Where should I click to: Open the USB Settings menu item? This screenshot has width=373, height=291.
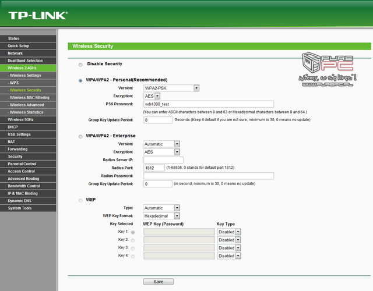tap(28, 134)
